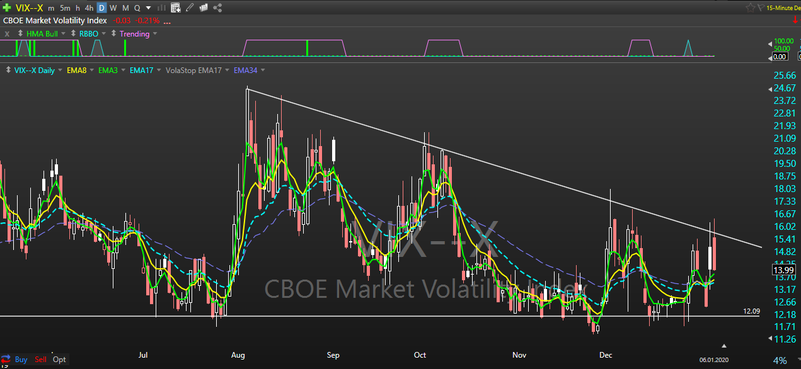Switch to Monthly M timeframe
Screen dimensions: 801x369
click(125, 8)
